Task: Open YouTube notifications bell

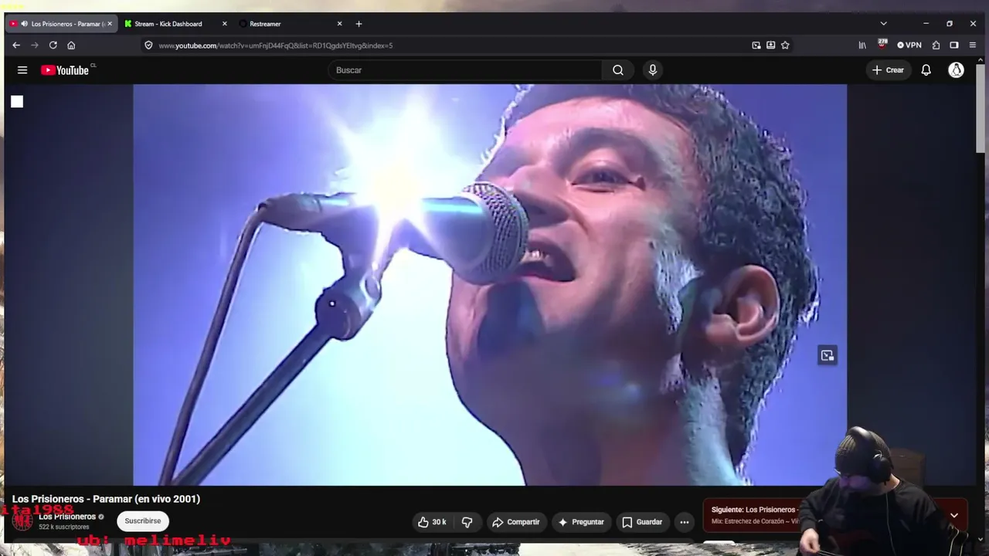Action: pos(926,70)
